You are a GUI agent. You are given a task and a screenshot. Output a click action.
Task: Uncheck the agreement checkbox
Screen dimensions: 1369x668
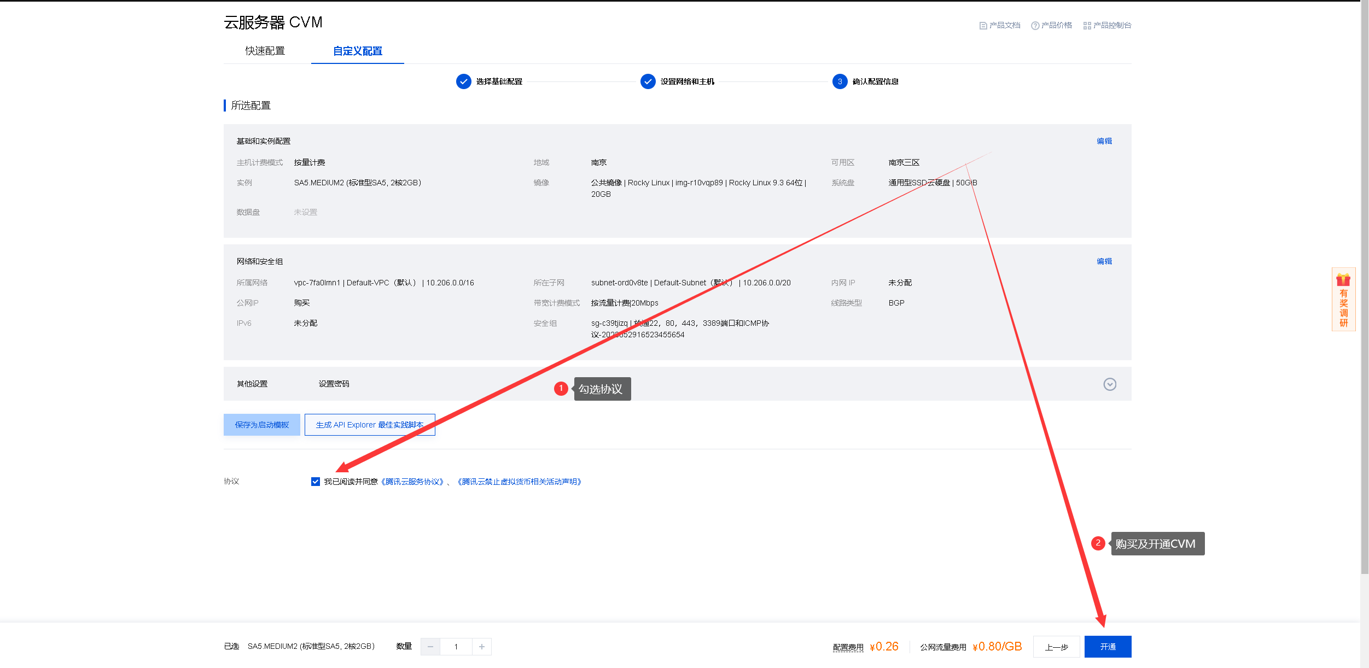316,482
